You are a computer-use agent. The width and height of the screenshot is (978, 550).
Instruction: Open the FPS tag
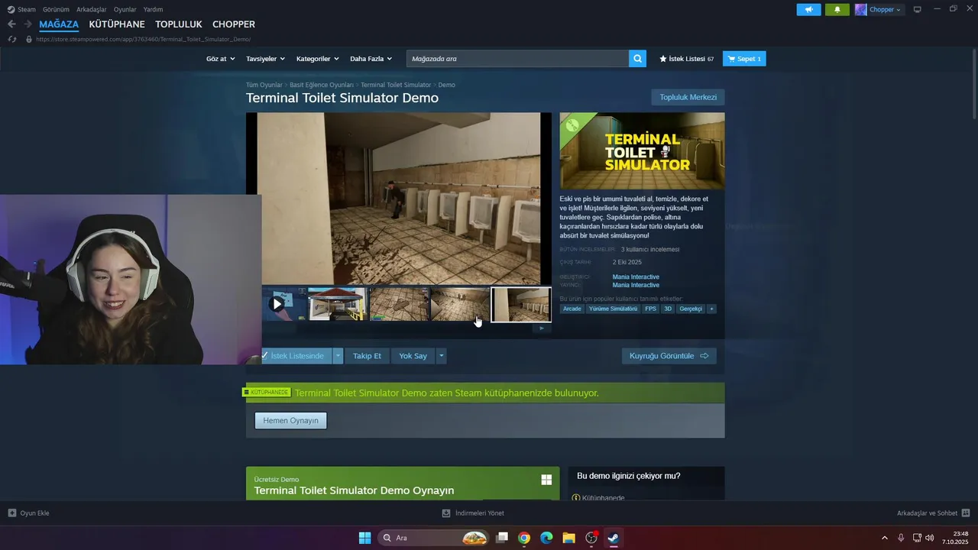pyautogui.click(x=650, y=309)
